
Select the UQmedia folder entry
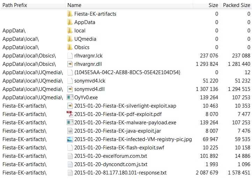click(x=85, y=39)
